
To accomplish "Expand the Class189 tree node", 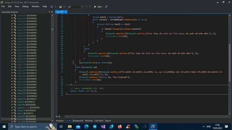I will click(x=12, y=105).
